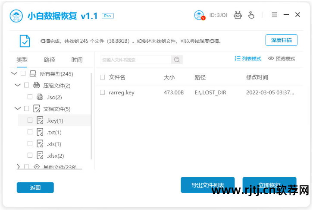
Task: Tick the 文档文件(5) checkbox
Action: [27, 108]
